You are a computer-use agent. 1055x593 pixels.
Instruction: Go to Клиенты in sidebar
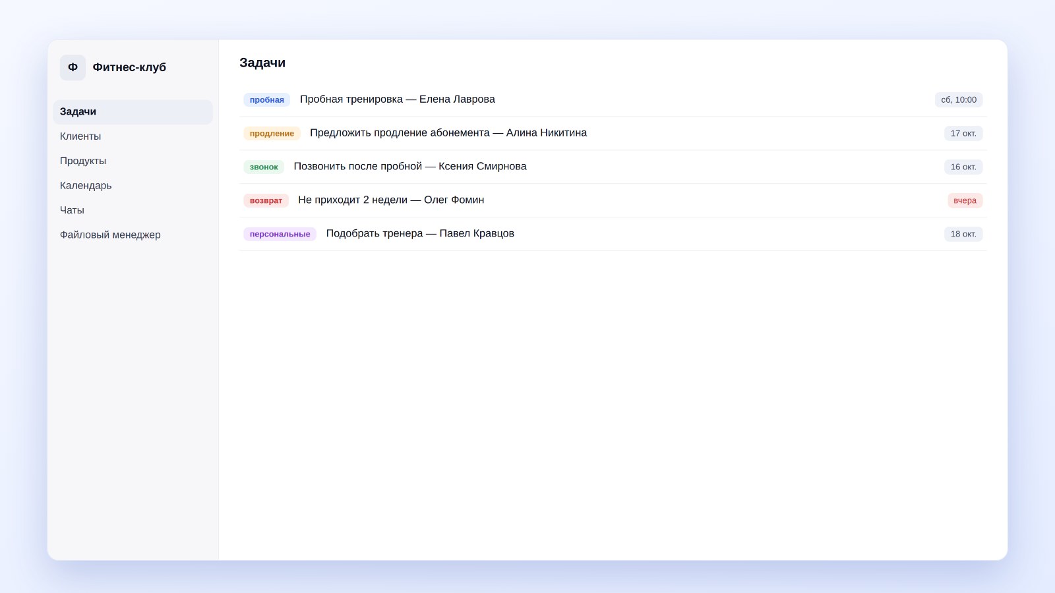tap(133, 136)
